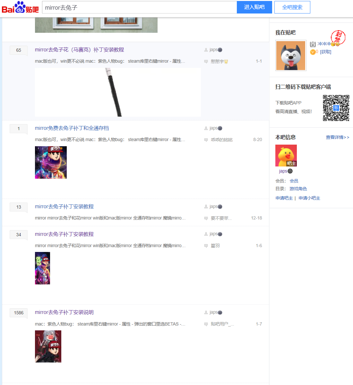Click the gold coin icon beside 获取
This screenshot has height=385, width=353.
coord(313,52)
